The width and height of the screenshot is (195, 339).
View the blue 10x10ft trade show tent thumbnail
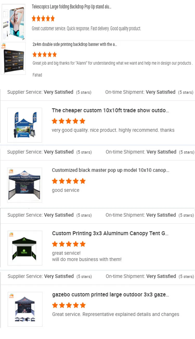[x=25, y=125]
